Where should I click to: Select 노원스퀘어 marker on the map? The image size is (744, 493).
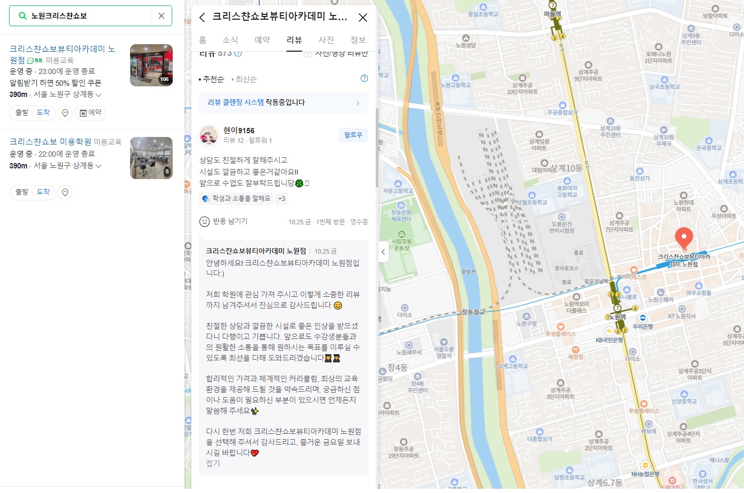[x=661, y=293]
